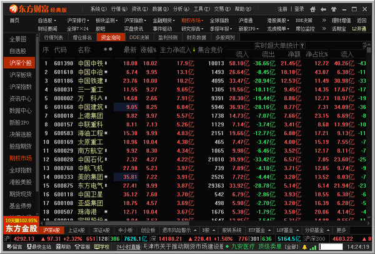Sort by the 涨幅% column header
The image size is (375, 254).
click(148, 50)
